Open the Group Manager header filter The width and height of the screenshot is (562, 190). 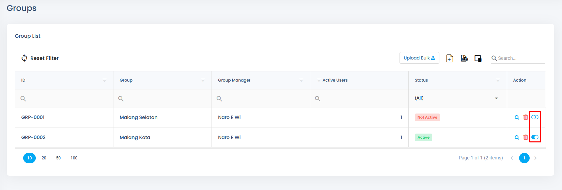[x=301, y=80]
